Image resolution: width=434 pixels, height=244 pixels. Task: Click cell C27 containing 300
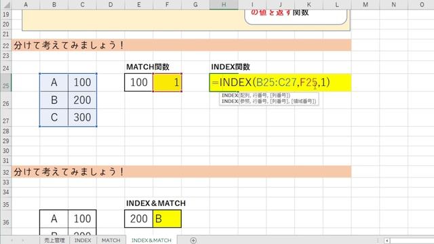(82, 117)
